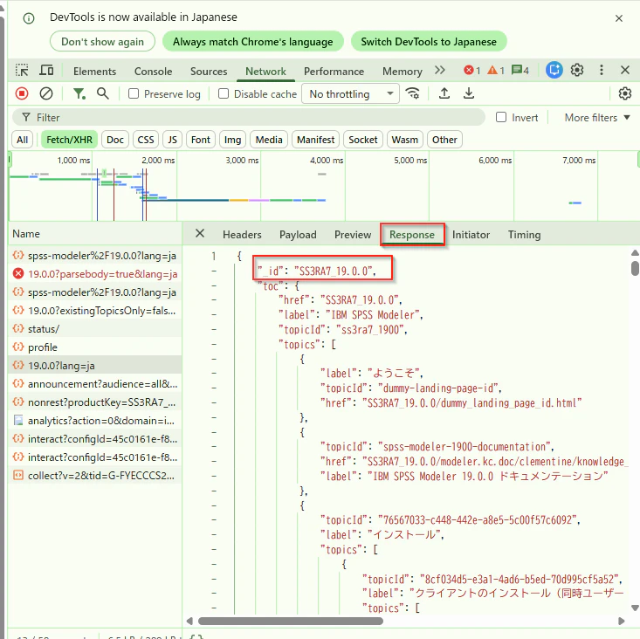Select the profile request row

[x=94, y=347]
